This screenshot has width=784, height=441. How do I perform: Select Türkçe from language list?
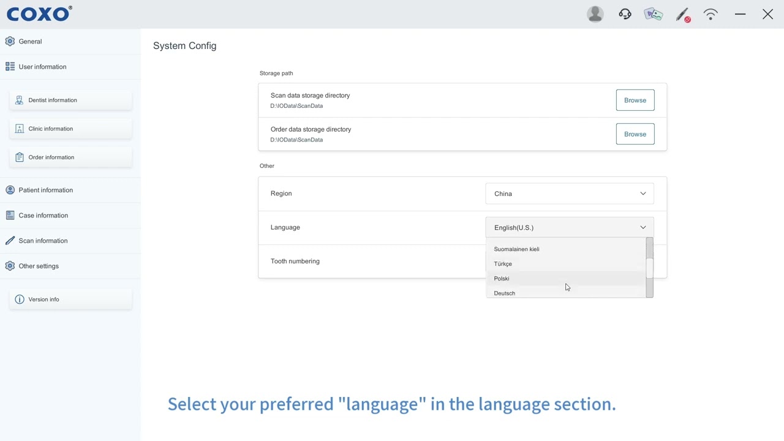pyautogui.click(x=566, y=264)
